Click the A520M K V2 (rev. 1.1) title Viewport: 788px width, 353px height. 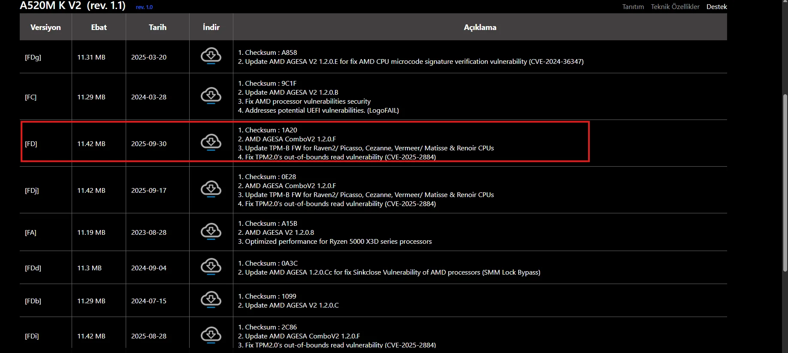[72, 6]
